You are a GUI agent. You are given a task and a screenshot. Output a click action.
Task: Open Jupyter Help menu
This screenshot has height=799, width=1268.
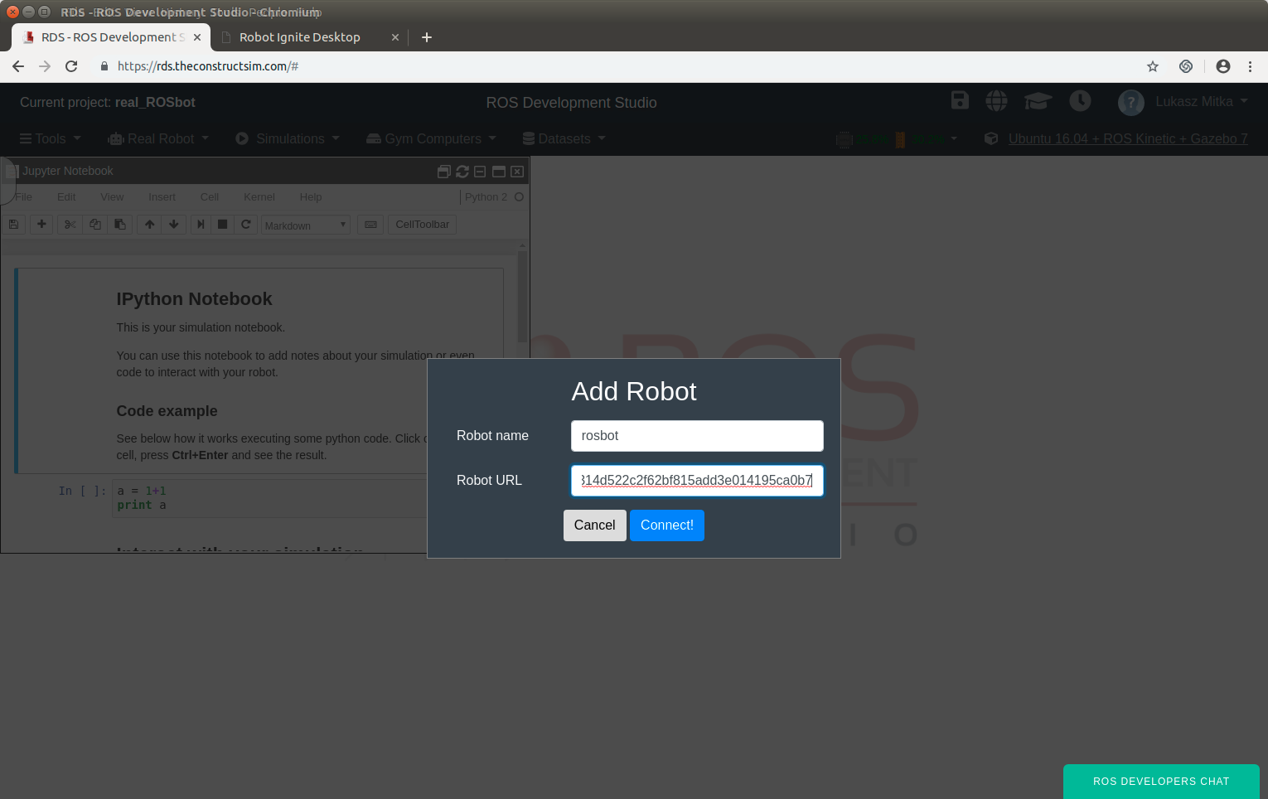coord(311,197)
